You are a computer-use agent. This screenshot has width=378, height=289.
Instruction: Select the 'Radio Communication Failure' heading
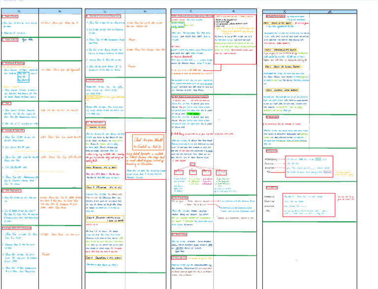tap(190, 96)
